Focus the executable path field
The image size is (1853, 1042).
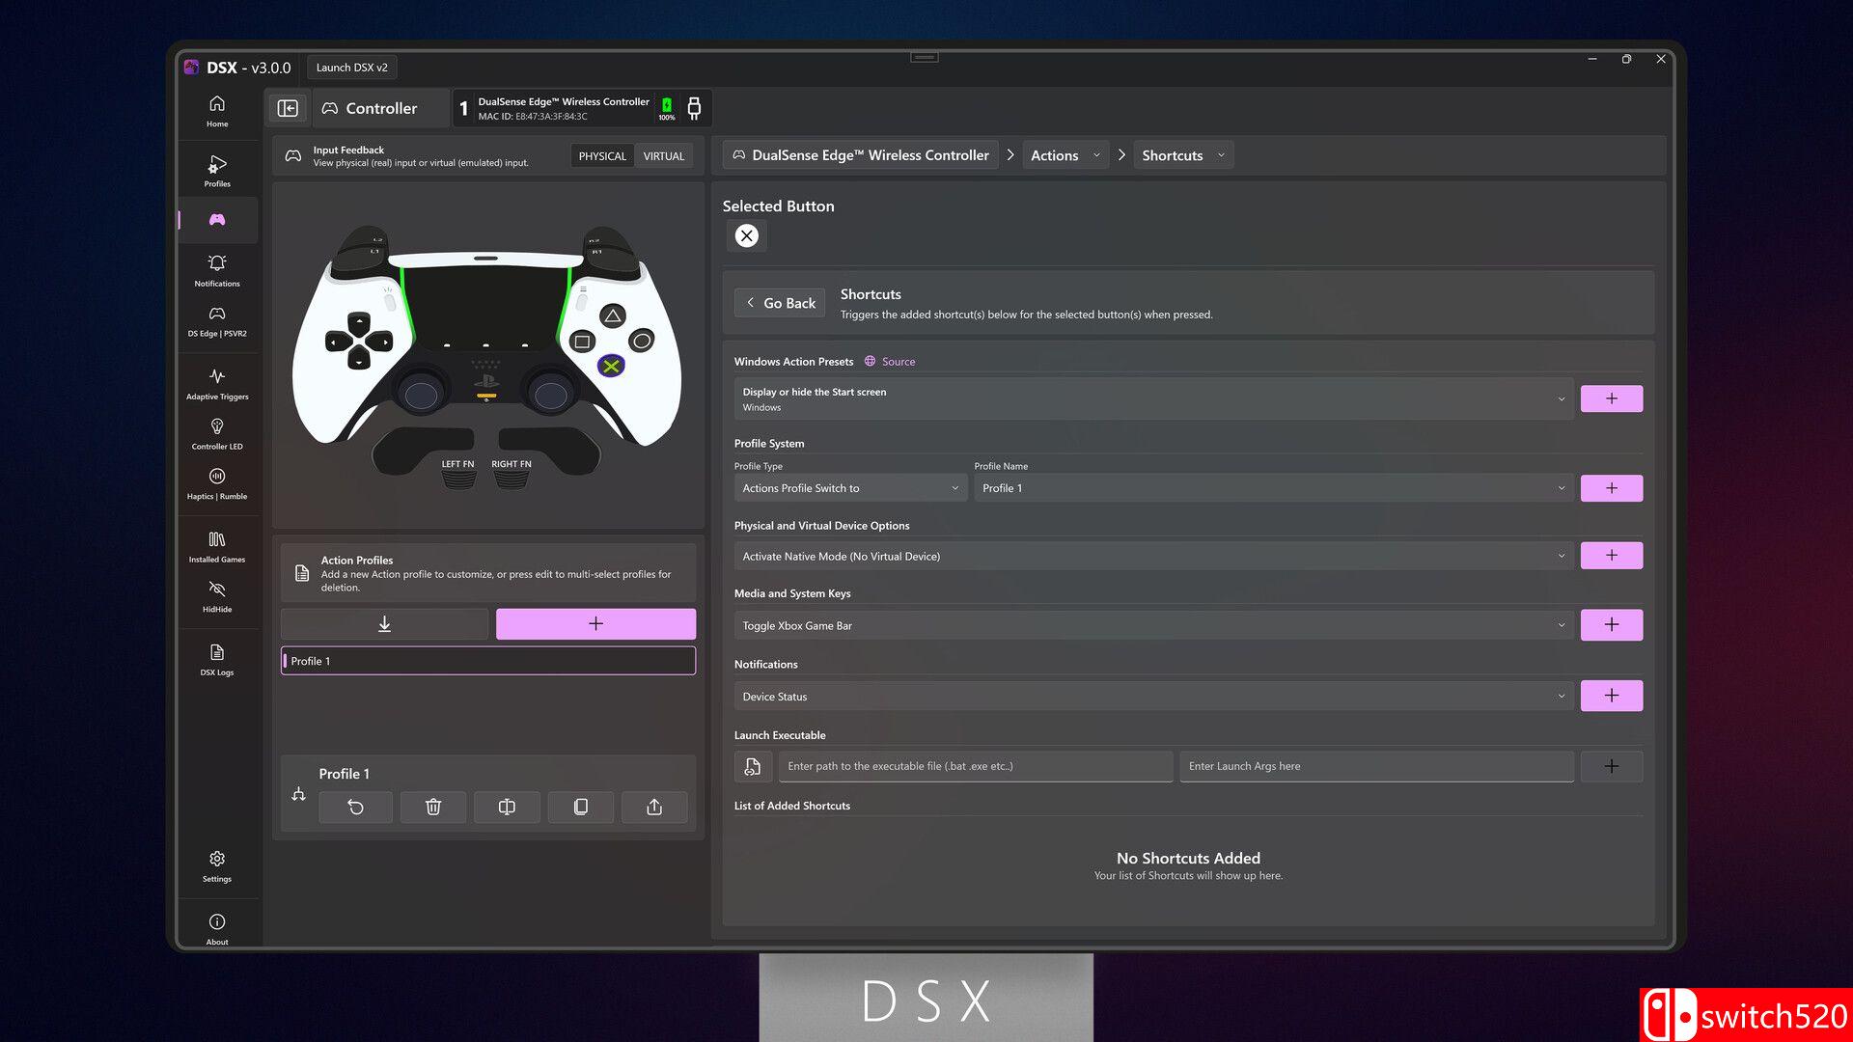point(976,766)
